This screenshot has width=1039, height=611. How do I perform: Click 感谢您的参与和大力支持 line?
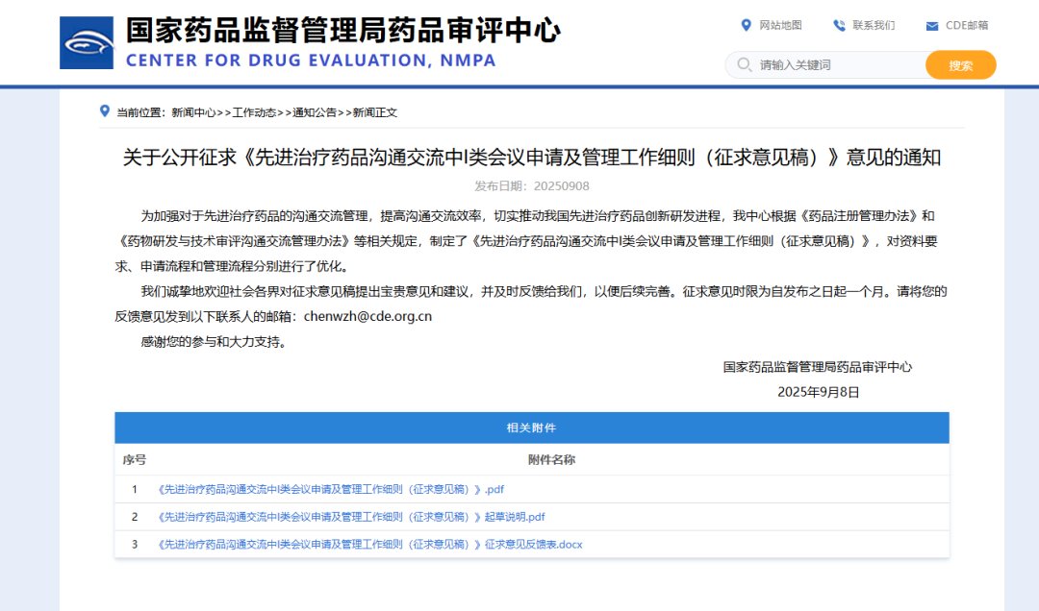(x=213, y=342)
